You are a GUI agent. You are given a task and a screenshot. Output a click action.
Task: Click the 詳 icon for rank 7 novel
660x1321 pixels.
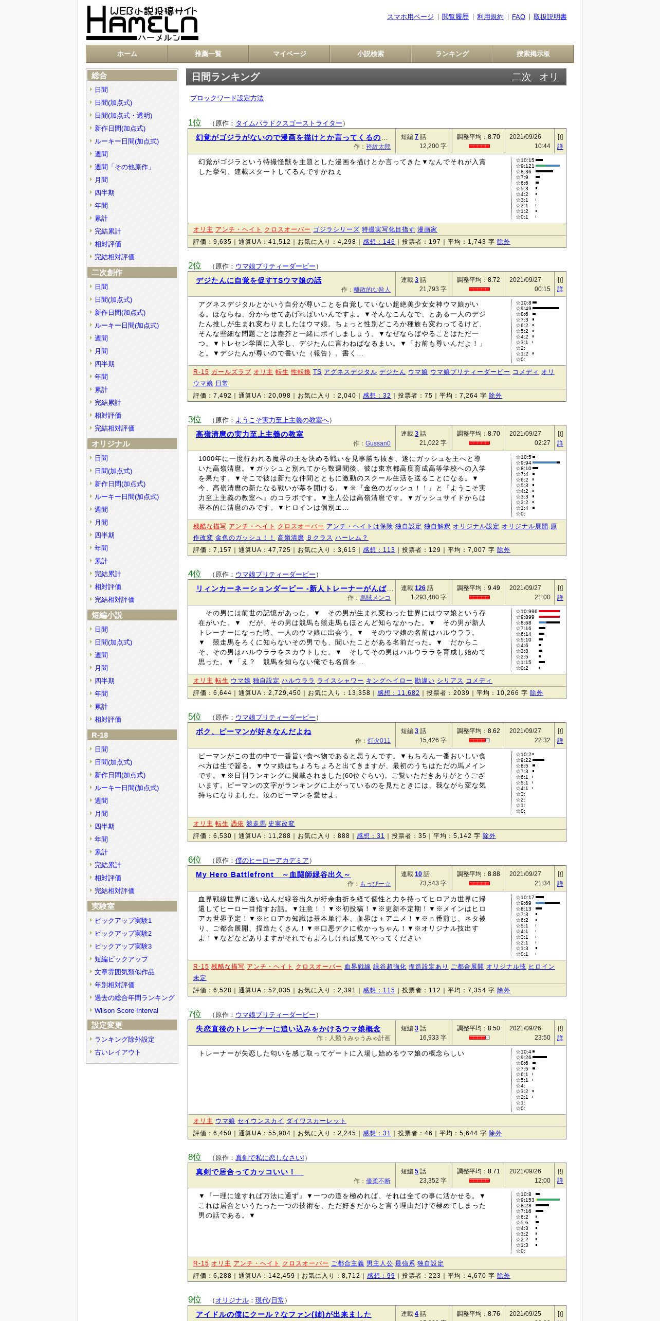(560, 1038)
